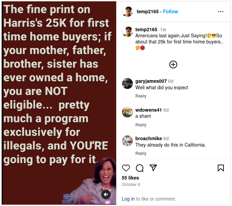The image size is (232, 206).
Task: Reply to broachmike's comment
Action: [141, 153]
